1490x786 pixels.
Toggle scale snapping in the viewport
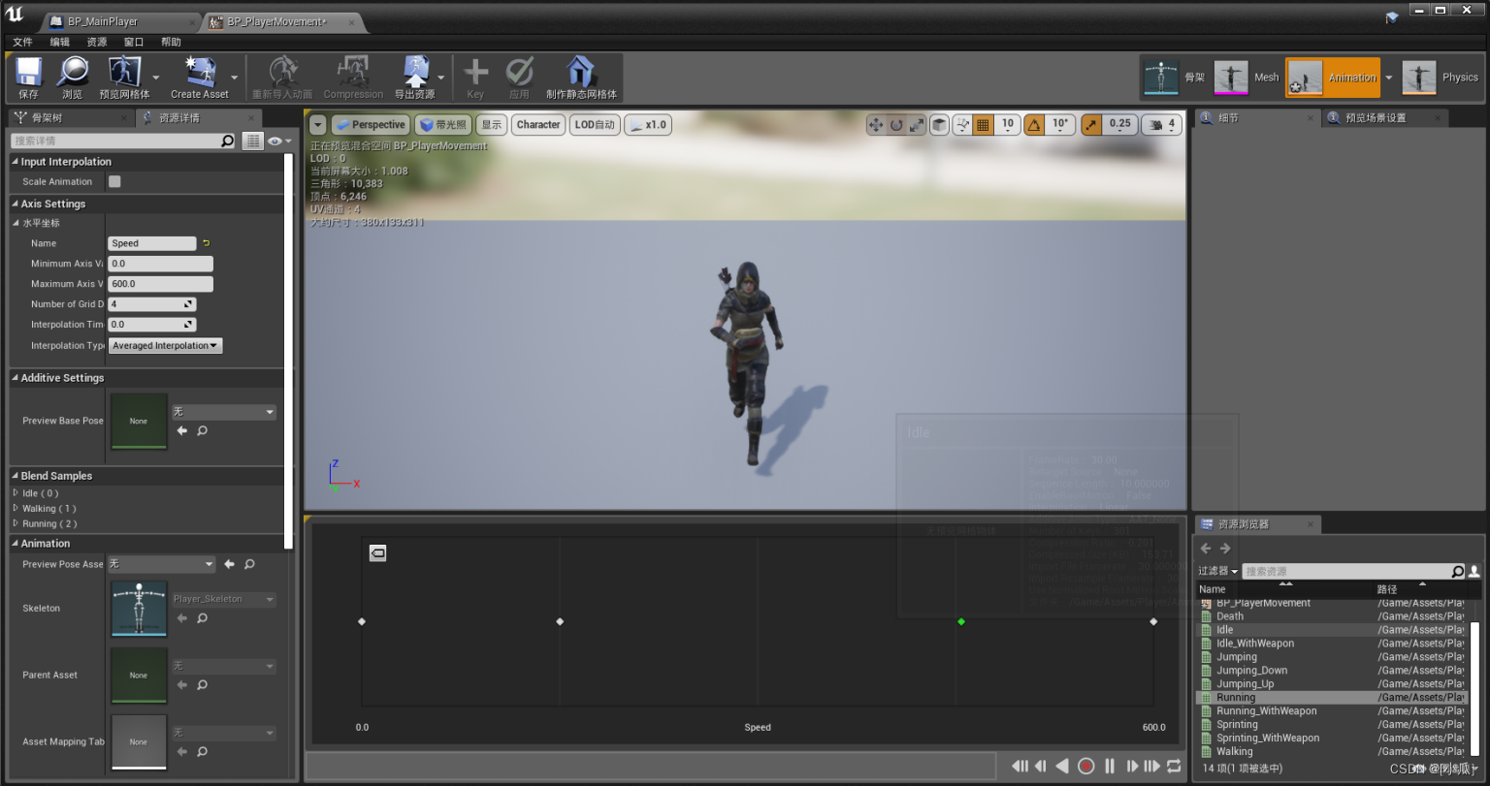click(1091, 124)
